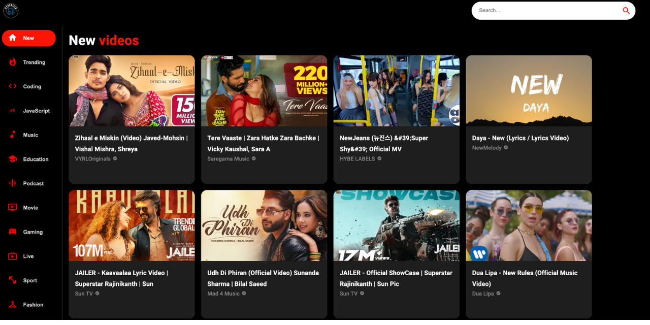The width and height of the screenshot is (650, 325).
Task: Visit the HYBE LABELS channel
Action: click(x=357, y=159)
